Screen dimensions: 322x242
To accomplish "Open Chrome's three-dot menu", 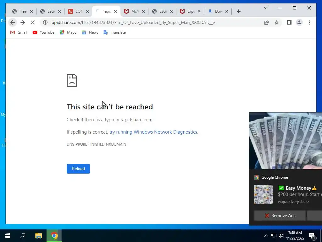I will 309,22.
